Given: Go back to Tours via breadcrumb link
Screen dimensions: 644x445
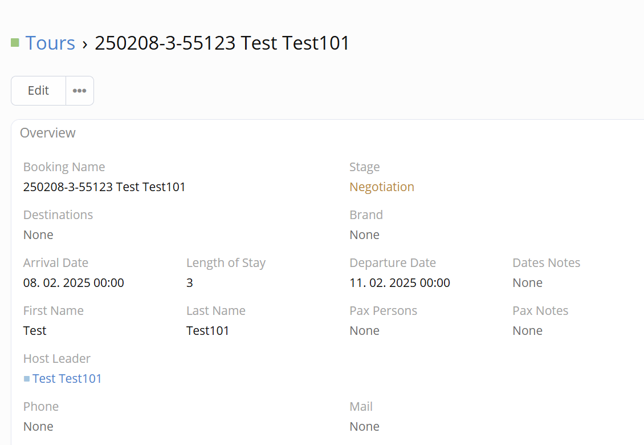Looking at the screenshot, I should coord(50,43).
